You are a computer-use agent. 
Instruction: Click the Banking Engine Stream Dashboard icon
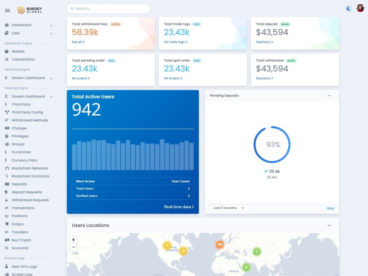[x=7, y=96]
